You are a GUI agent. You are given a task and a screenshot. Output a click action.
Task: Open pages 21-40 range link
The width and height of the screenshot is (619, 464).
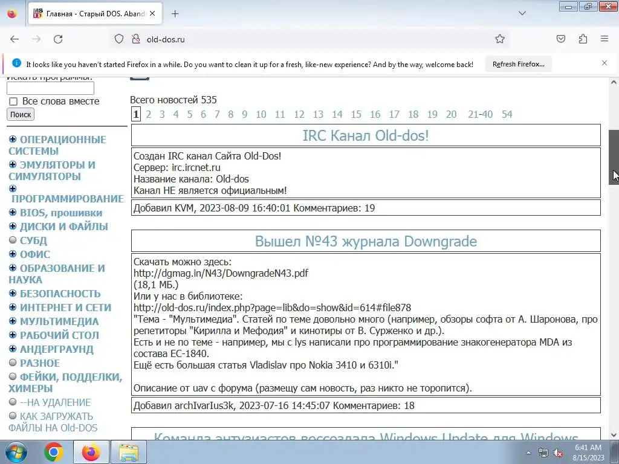point(481,114)
